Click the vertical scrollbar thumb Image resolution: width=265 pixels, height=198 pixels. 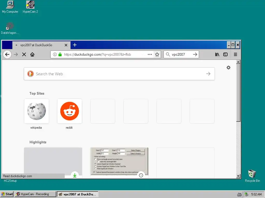(238, 93)
